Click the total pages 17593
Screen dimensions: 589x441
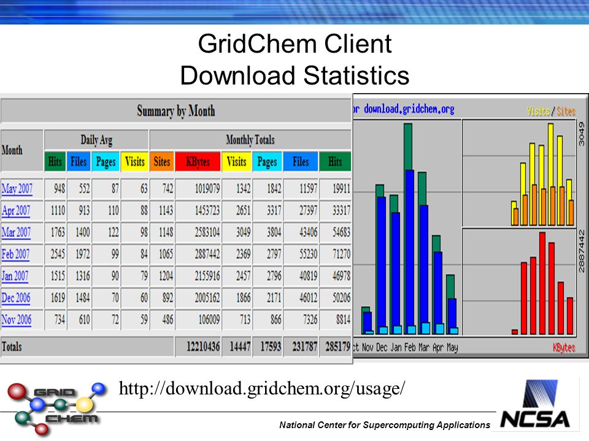[x=271, y=347]
